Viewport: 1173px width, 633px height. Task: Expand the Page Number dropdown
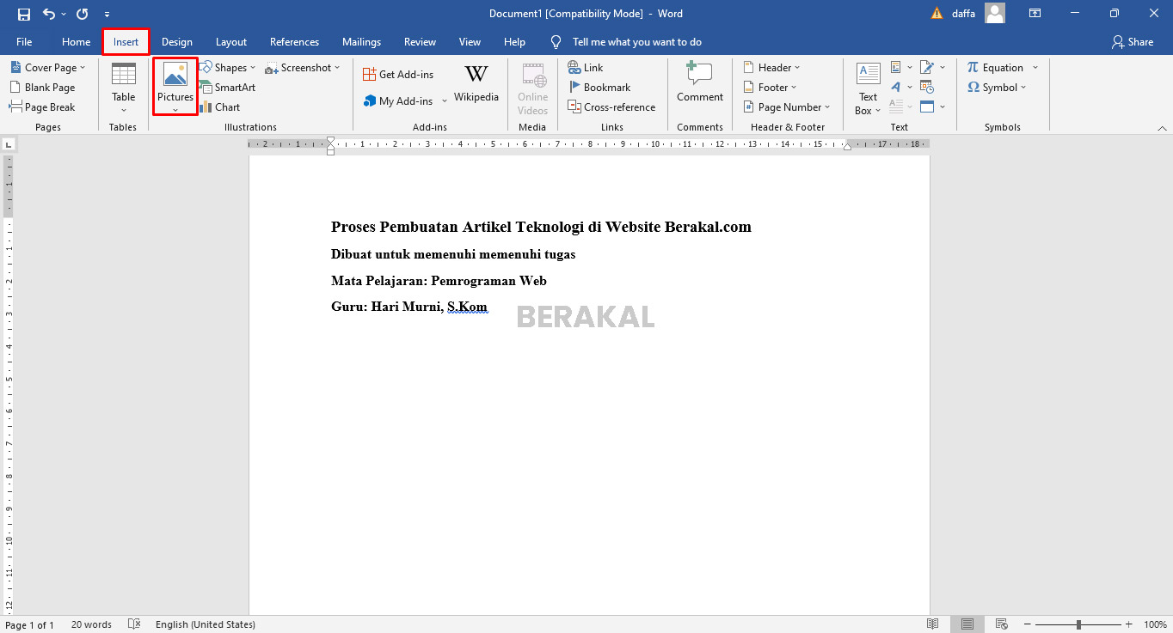coord(788,107)
